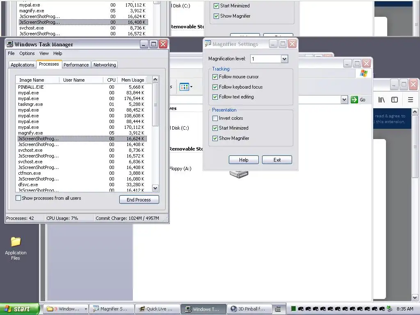The width and height of the screenshot is (420, 315).
Task: Select the dfsvc.exe process row
Action: 82,185
